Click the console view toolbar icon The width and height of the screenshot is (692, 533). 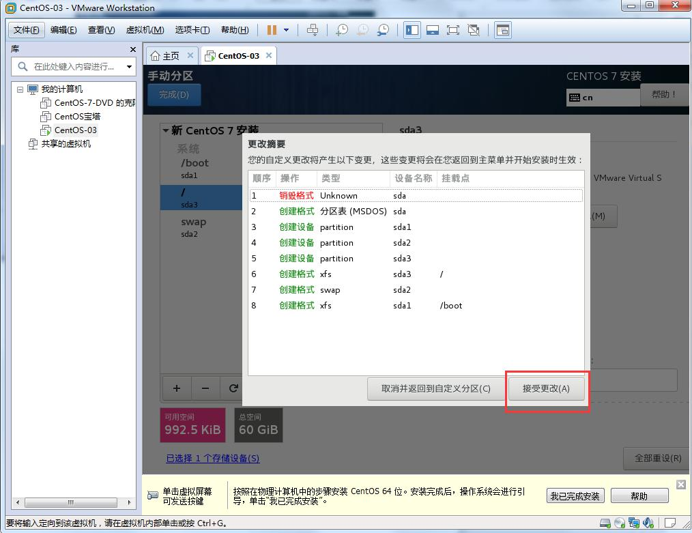coord(503,30)
